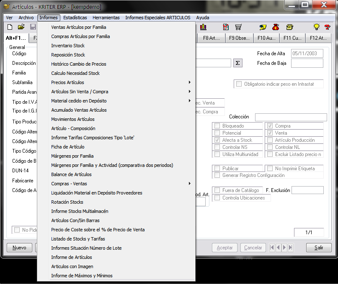This screenshot has height=284, width=338.
Task: Click the spreadsheet grid toolbar icon
Action: coord(226,27)
